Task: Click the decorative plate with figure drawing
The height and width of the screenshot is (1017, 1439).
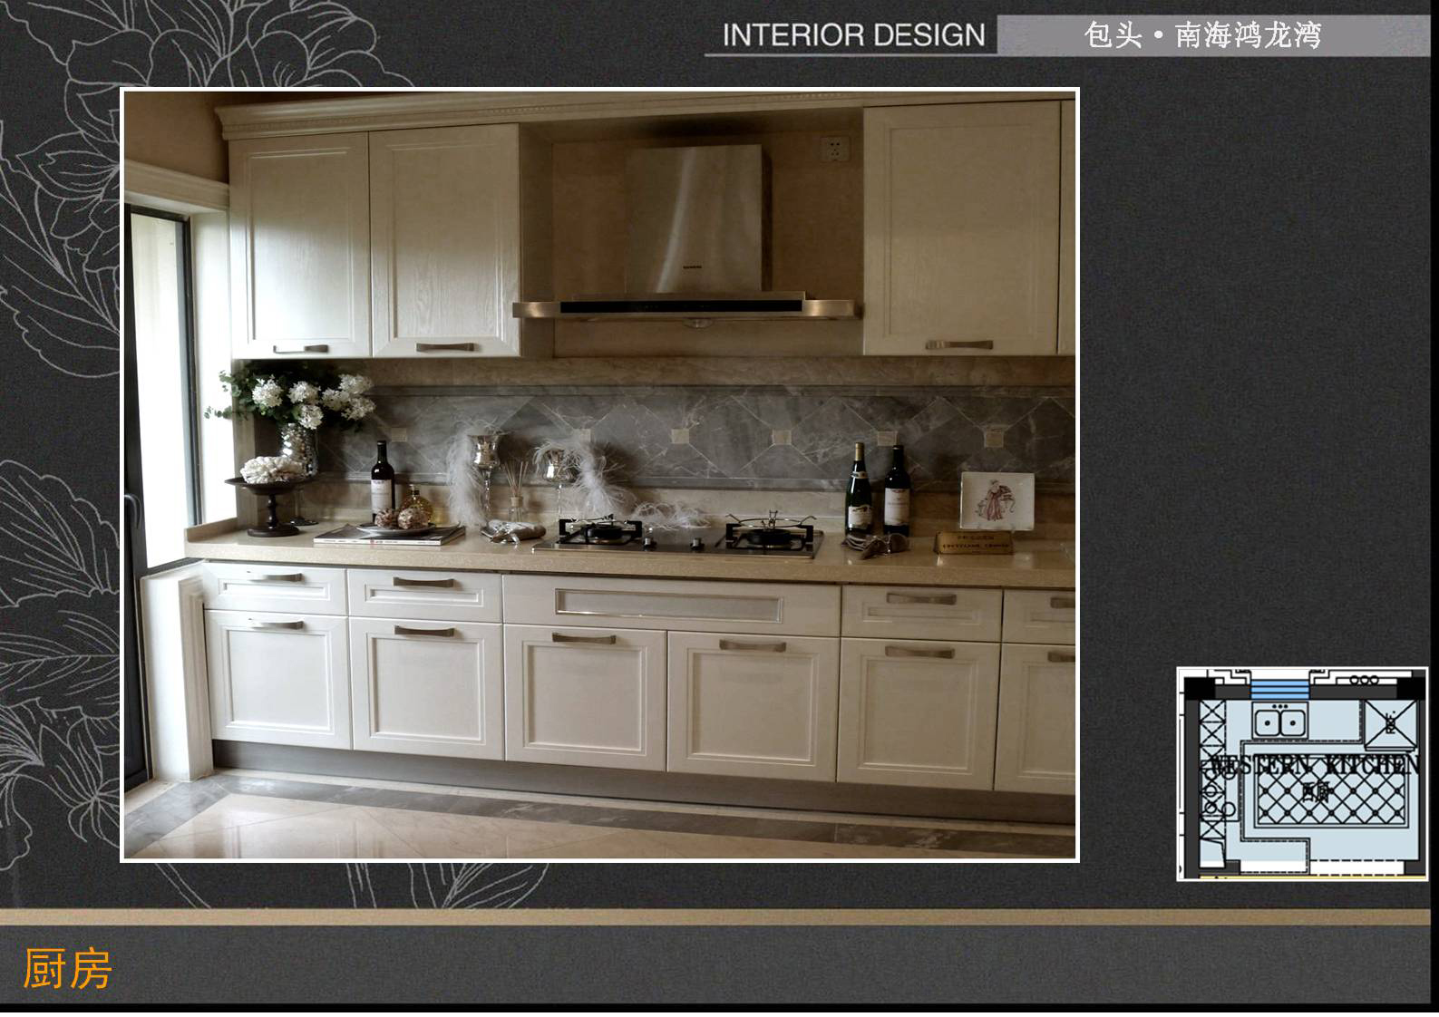Action: [997, 500]
